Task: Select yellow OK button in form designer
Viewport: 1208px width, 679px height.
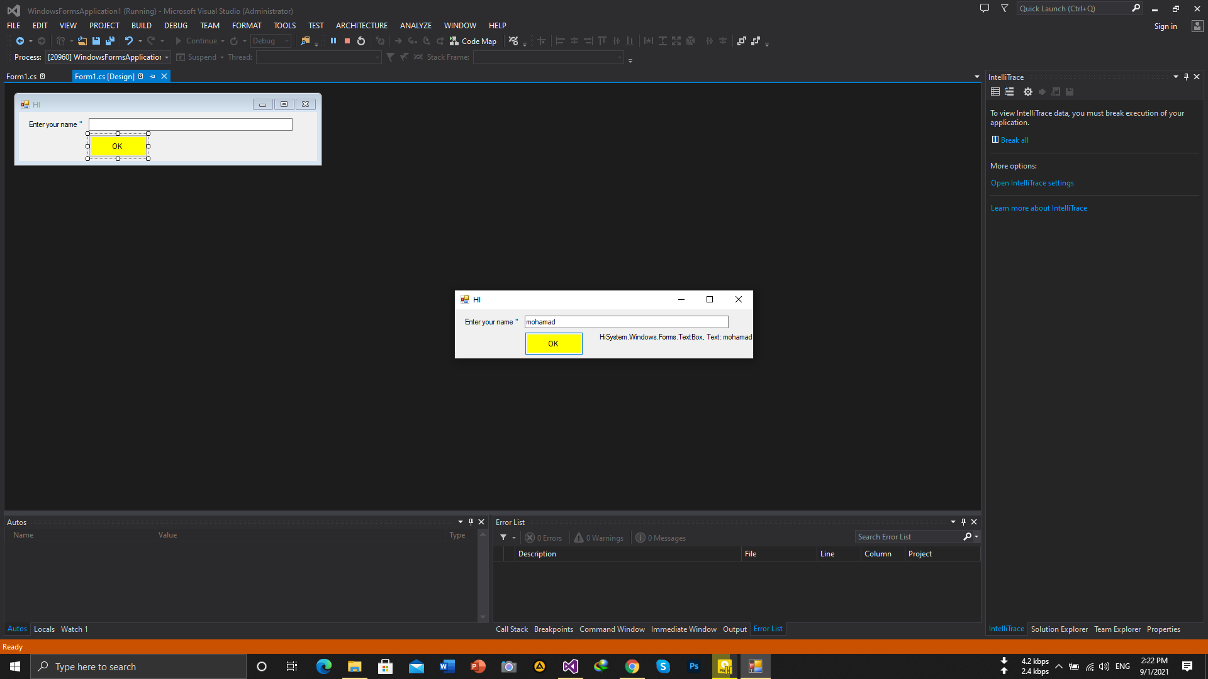Action: coord(118,146)
